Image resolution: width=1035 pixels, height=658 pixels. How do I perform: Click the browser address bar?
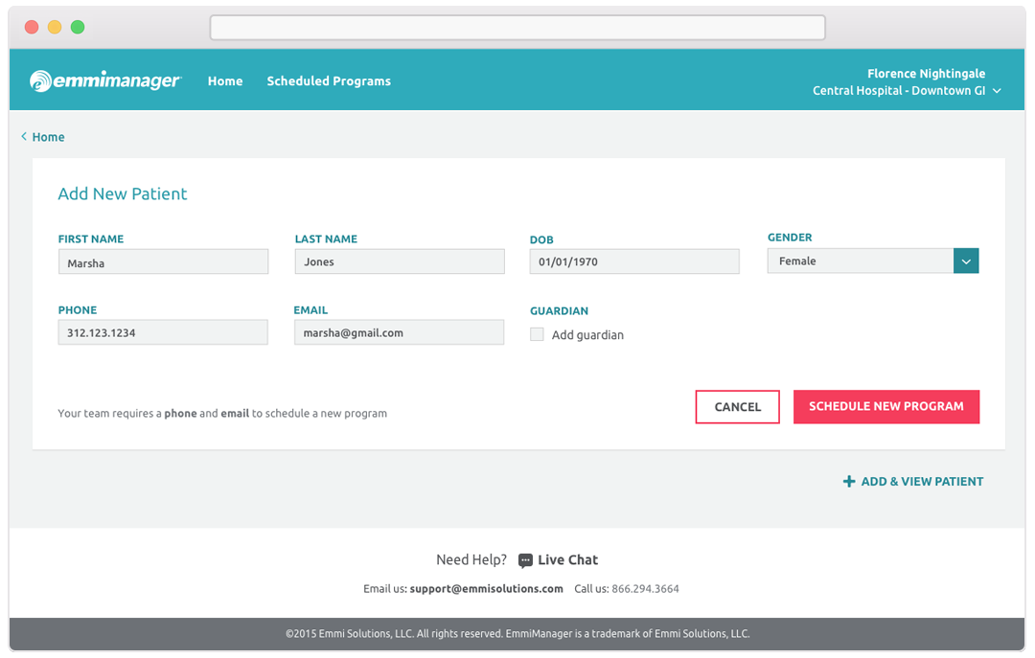pyautogui.click(x=517, y=28)
